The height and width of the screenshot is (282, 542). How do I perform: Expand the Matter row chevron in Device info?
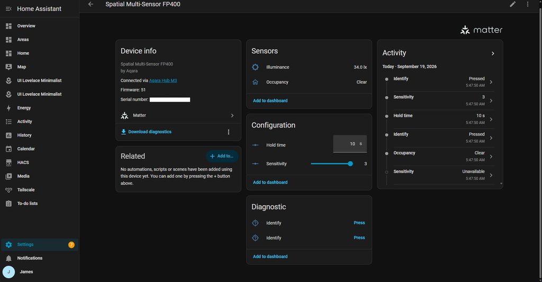(232, 115)
